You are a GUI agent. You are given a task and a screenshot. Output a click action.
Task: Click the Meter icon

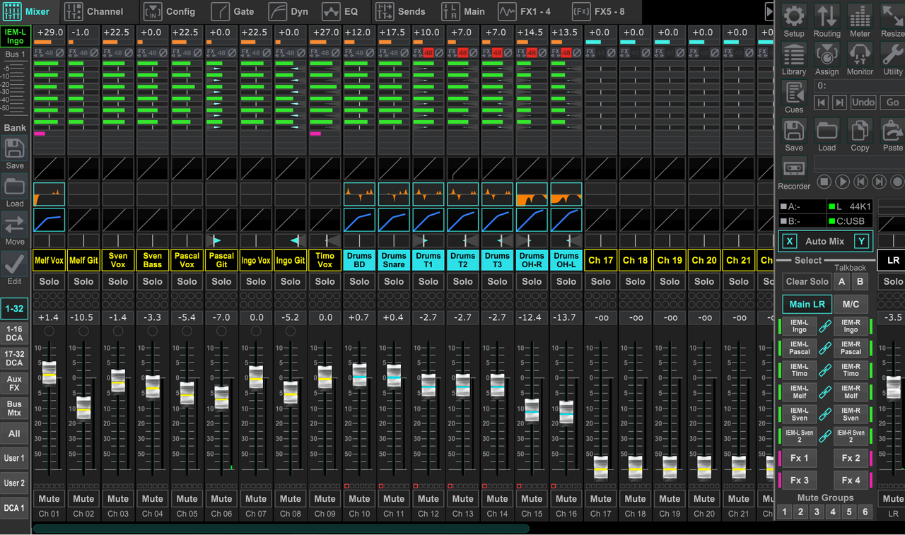pyautogui.click(x=860, y=20)
